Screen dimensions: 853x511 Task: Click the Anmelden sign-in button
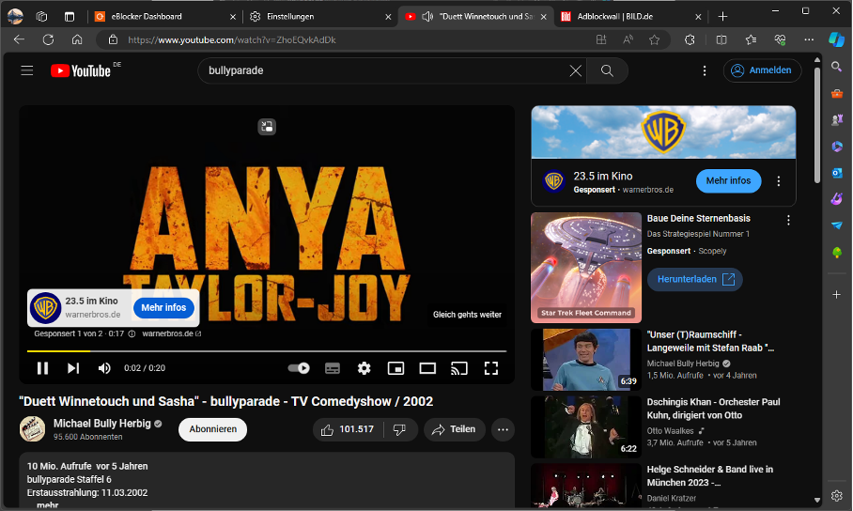762,70
